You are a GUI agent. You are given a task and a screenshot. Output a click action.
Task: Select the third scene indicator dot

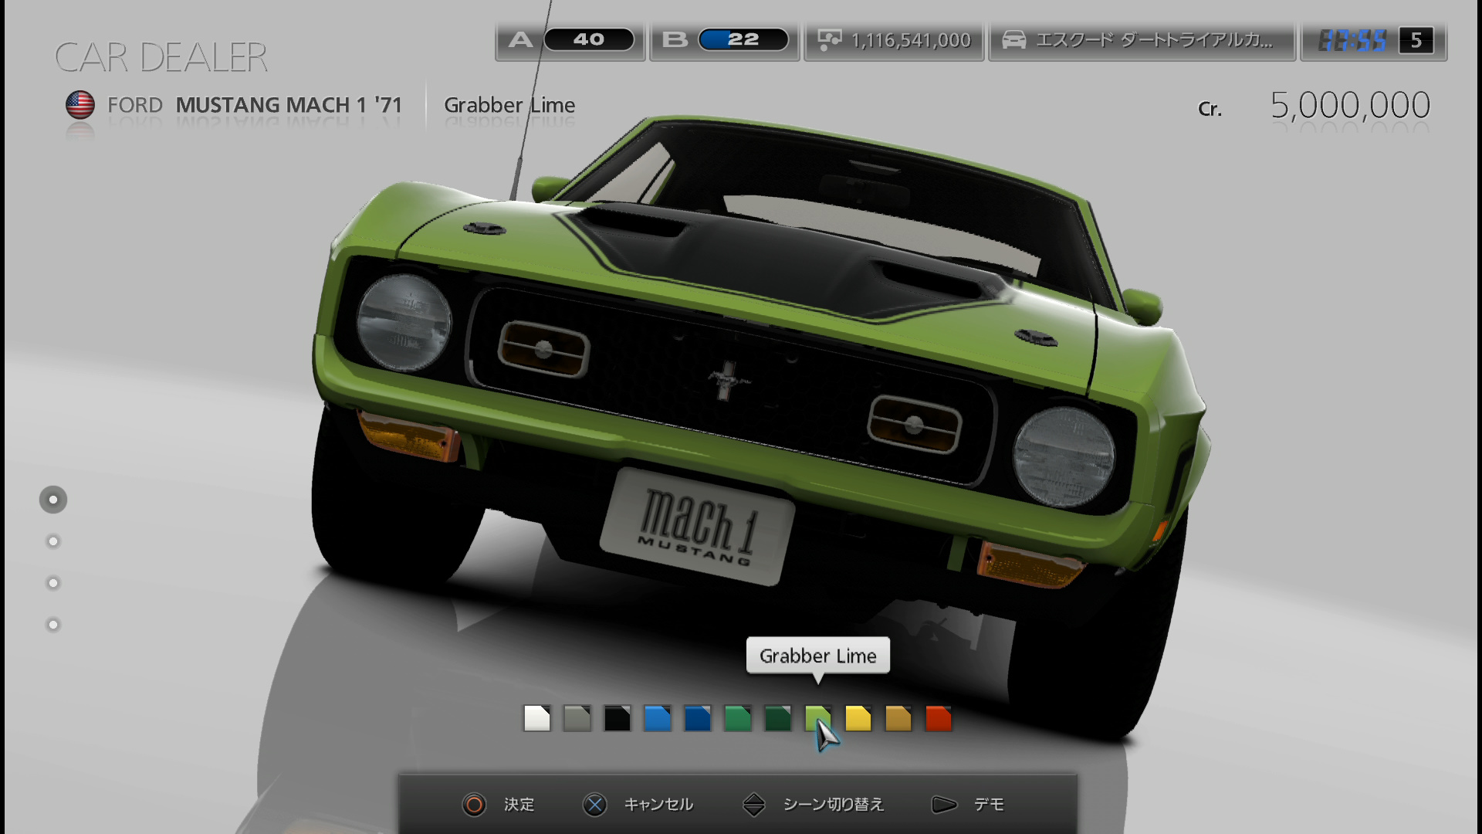53,583
